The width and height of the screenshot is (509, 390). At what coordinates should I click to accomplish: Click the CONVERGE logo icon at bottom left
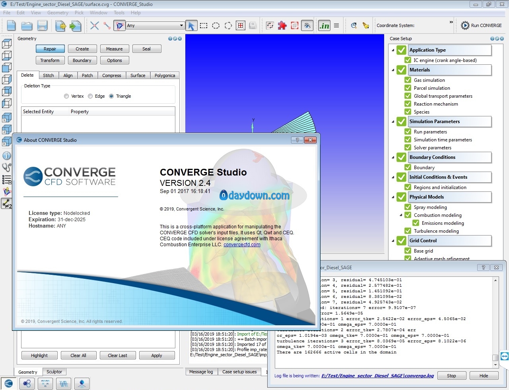coord(9,384)
